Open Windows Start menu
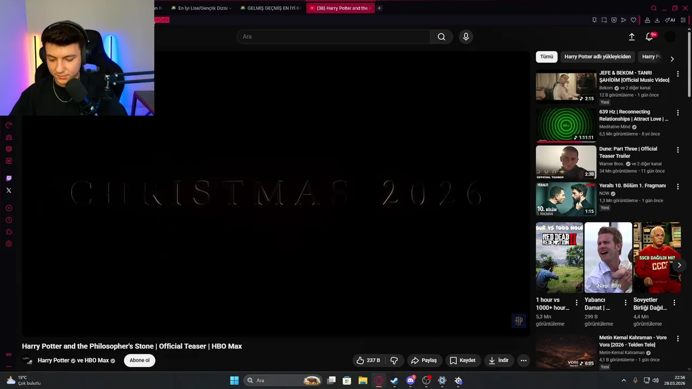The height and width of the screenshot is (389, 692). (x=234, y=380)
